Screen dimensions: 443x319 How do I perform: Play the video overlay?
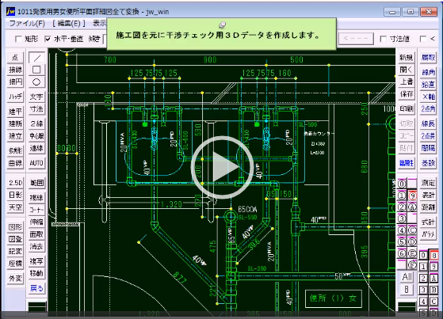point(222,167)
